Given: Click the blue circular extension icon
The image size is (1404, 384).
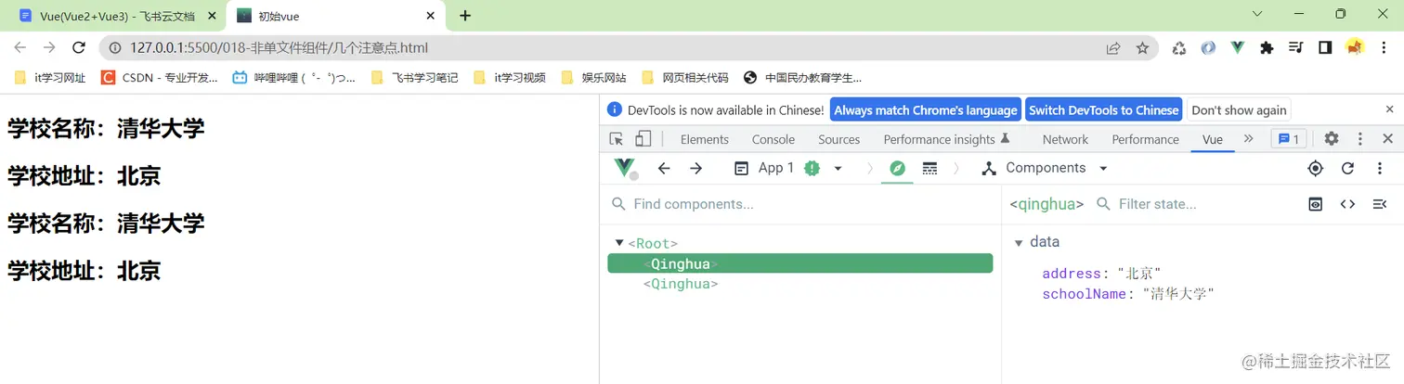Looking at the screenshot, I should pos(1208,47).
